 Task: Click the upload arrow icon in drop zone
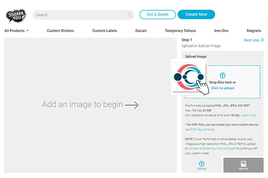coord(222,76)
